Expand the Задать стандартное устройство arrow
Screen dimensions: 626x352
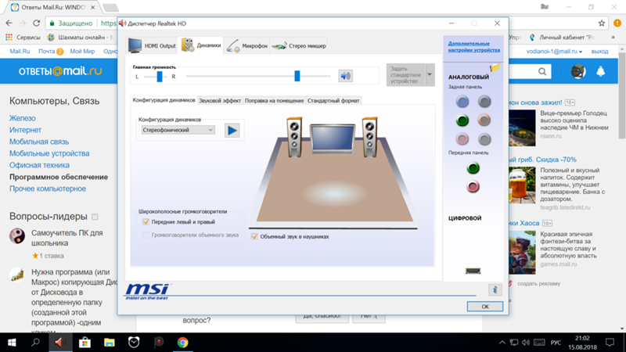click(x=430, y=74)
